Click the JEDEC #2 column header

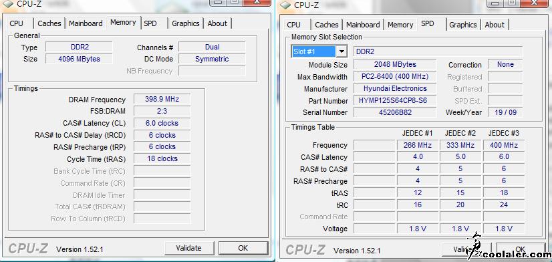[460, 134]
